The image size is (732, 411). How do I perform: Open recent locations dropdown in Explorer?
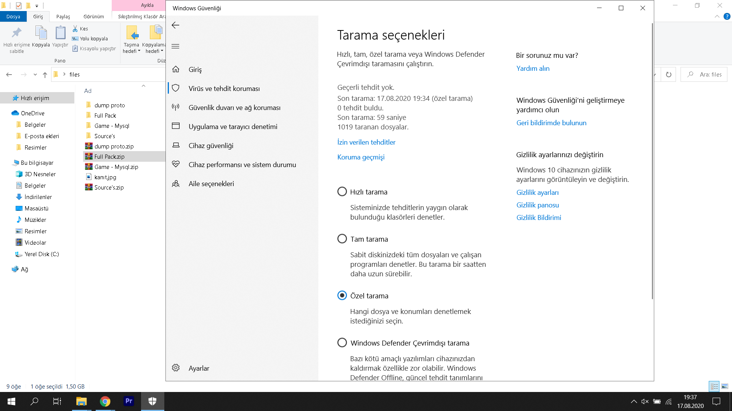(35, 75)
